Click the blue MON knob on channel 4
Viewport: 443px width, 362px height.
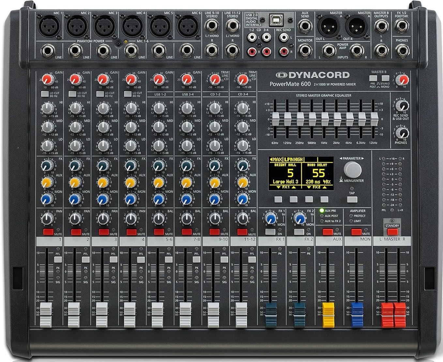click(130, 198)
